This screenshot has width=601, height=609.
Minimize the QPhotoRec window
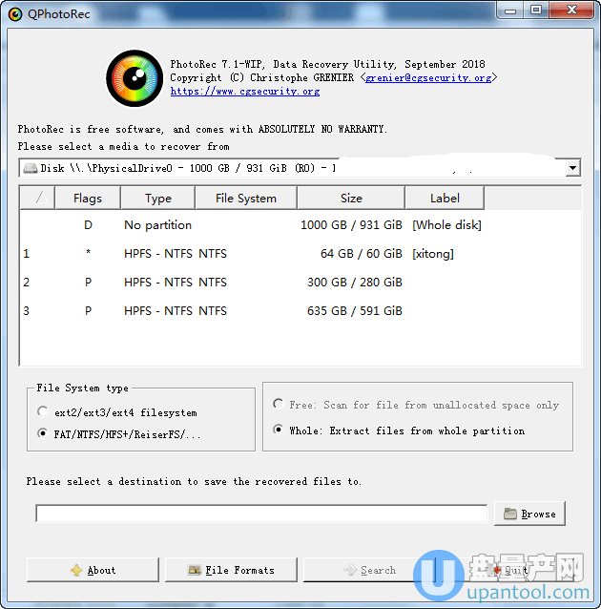pos(510,10)
